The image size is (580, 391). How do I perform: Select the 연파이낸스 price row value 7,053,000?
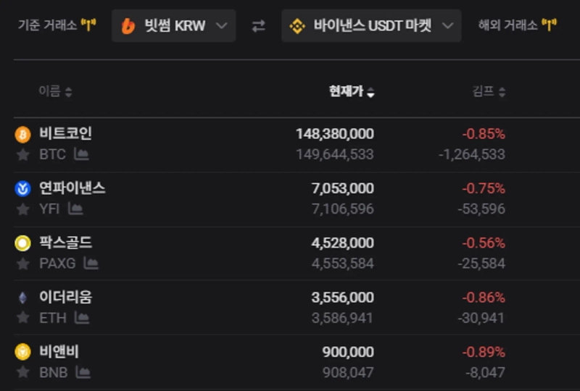tap(342, 188)
